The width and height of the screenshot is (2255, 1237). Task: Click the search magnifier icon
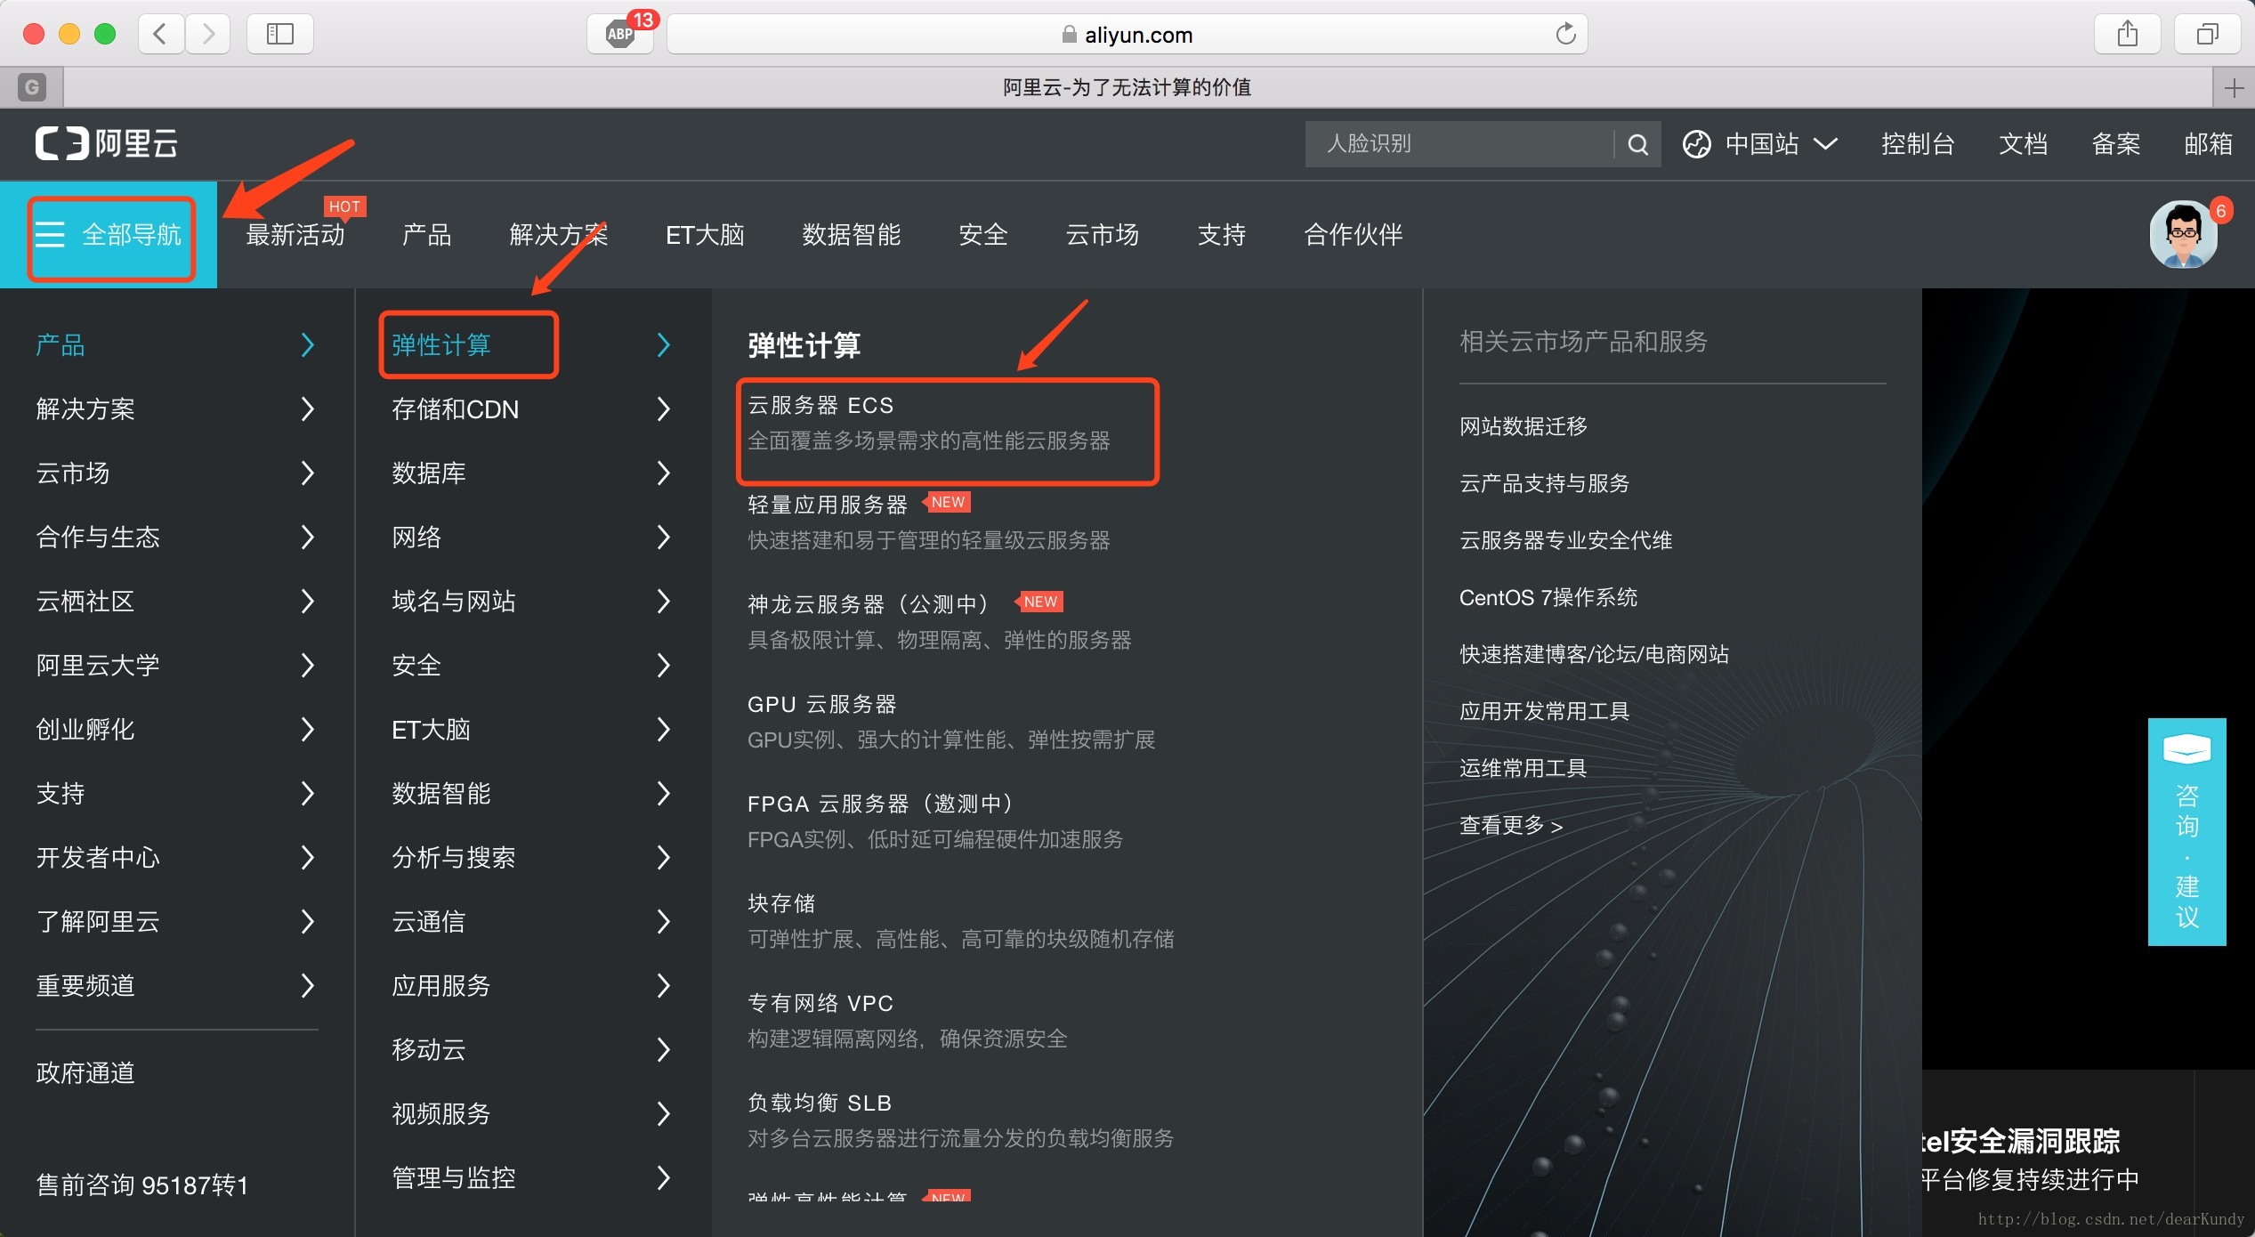(x=1637, y=144)
